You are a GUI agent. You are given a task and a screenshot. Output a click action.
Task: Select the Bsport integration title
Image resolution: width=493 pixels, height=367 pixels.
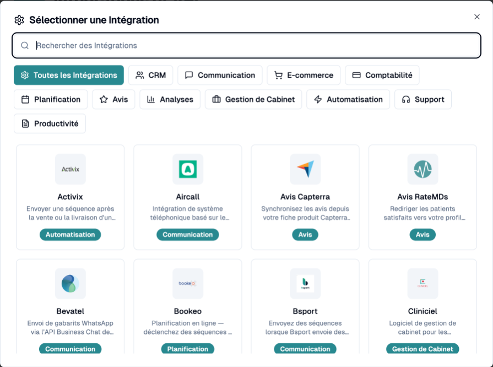click(x=305, y=311)
